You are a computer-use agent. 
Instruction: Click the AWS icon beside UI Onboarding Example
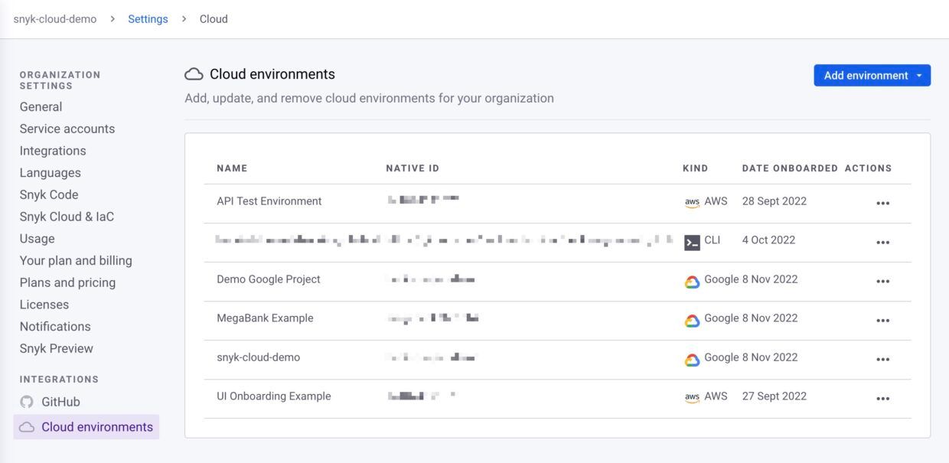pyautogui.click(x=691, y=396)
